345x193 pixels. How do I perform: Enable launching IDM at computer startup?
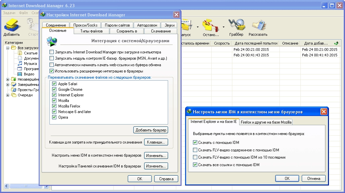point(51,52)
